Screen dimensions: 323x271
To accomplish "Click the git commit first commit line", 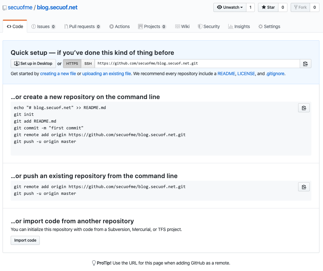I will pos(48,128).
